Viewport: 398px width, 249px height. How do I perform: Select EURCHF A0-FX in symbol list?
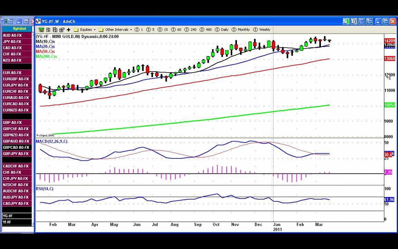tap(17, 91)
